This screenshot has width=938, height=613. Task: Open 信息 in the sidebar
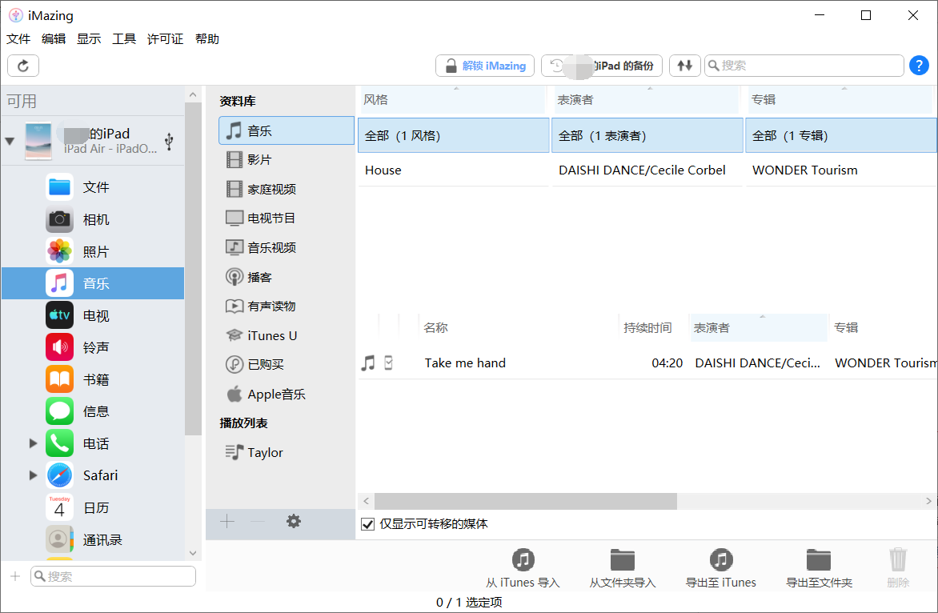pyautogui.click(x=94, y=411)
